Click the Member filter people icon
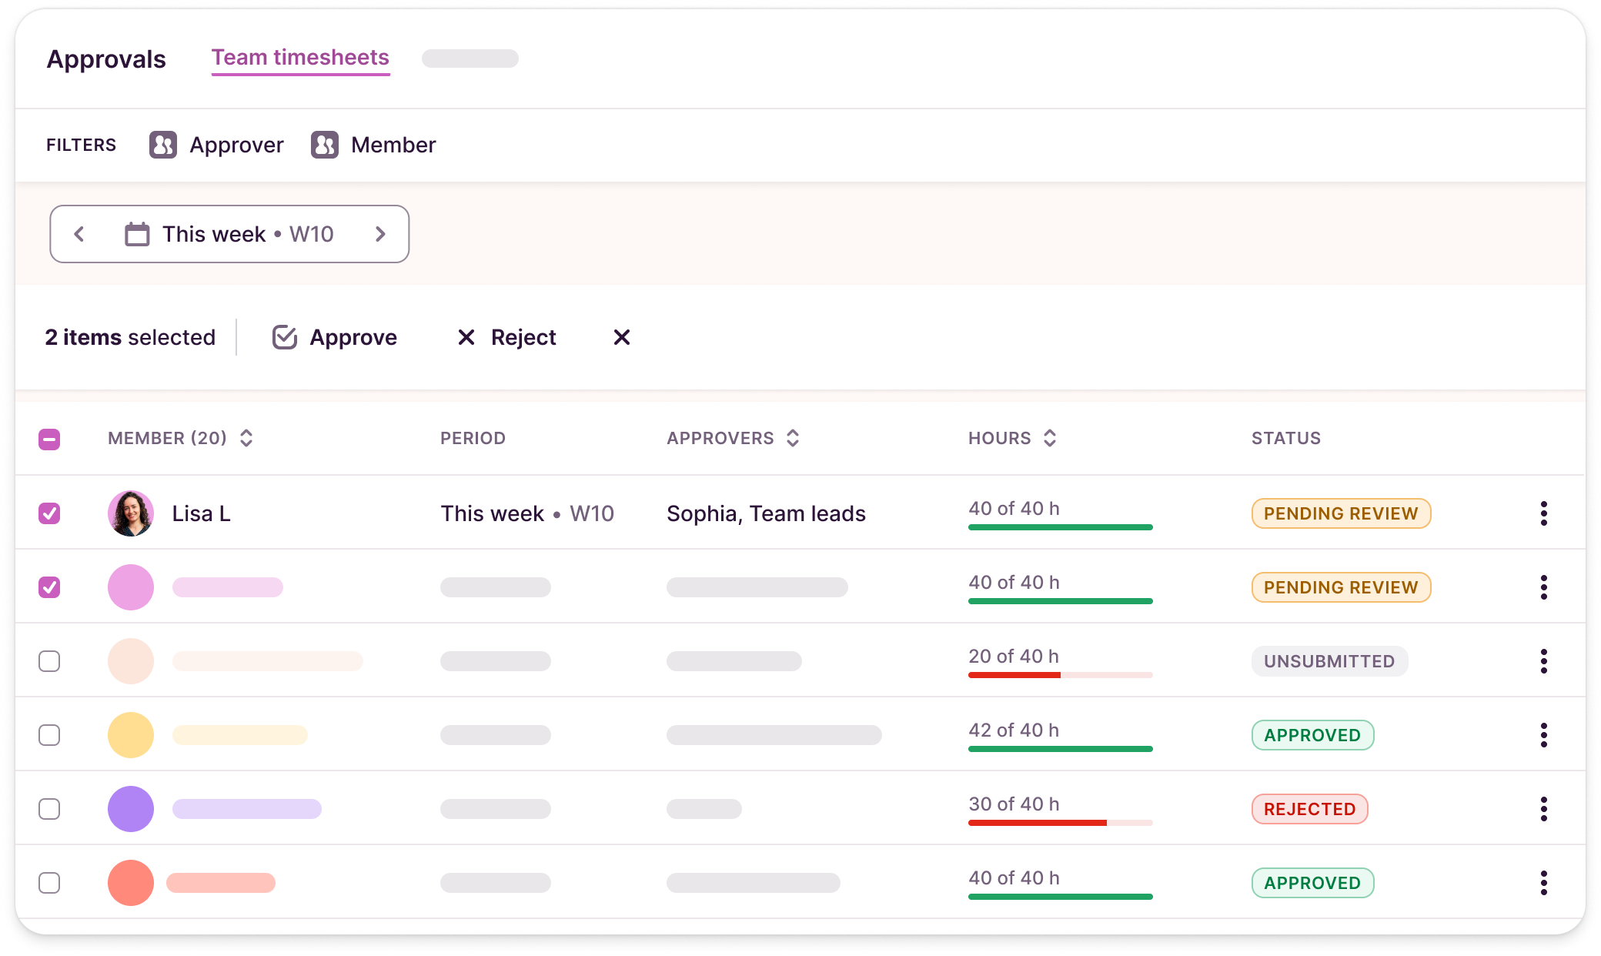Screen dimensions: 1601x956 [325, 145]
